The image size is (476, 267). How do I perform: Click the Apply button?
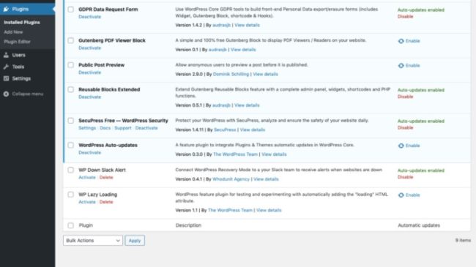pyautogui.click(x=135, y=241)
